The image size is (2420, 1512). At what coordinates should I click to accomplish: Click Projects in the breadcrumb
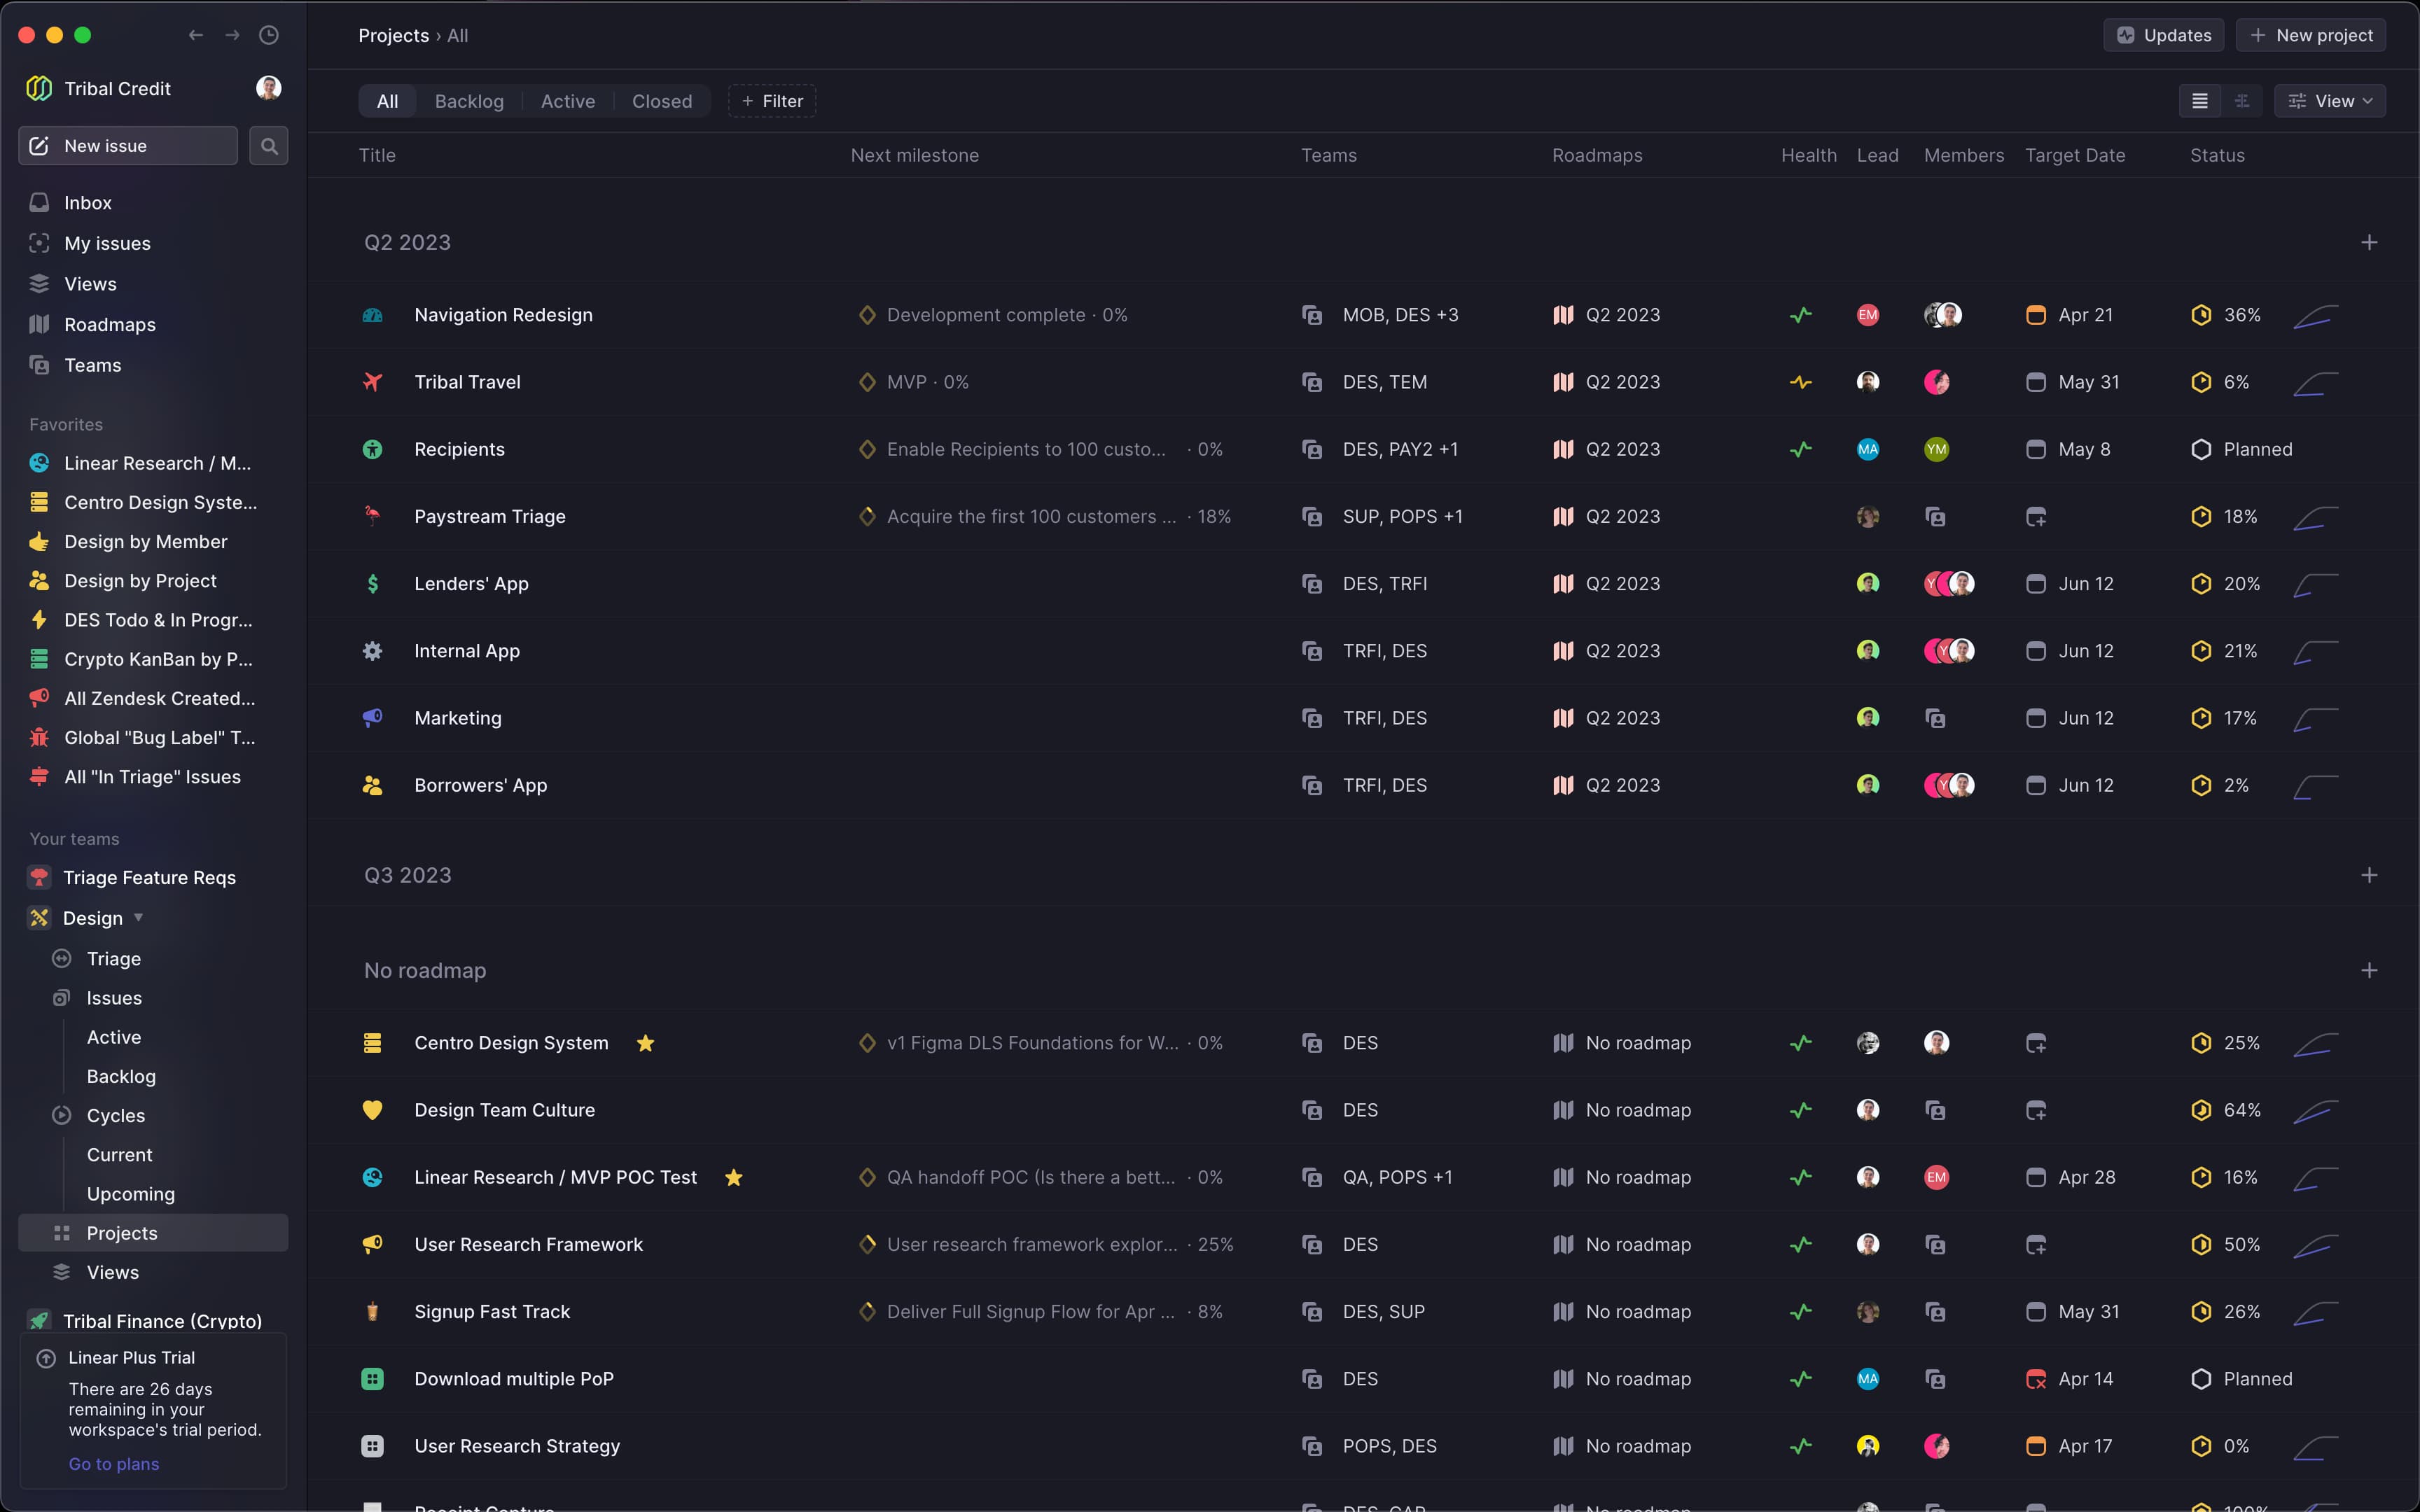393,35
